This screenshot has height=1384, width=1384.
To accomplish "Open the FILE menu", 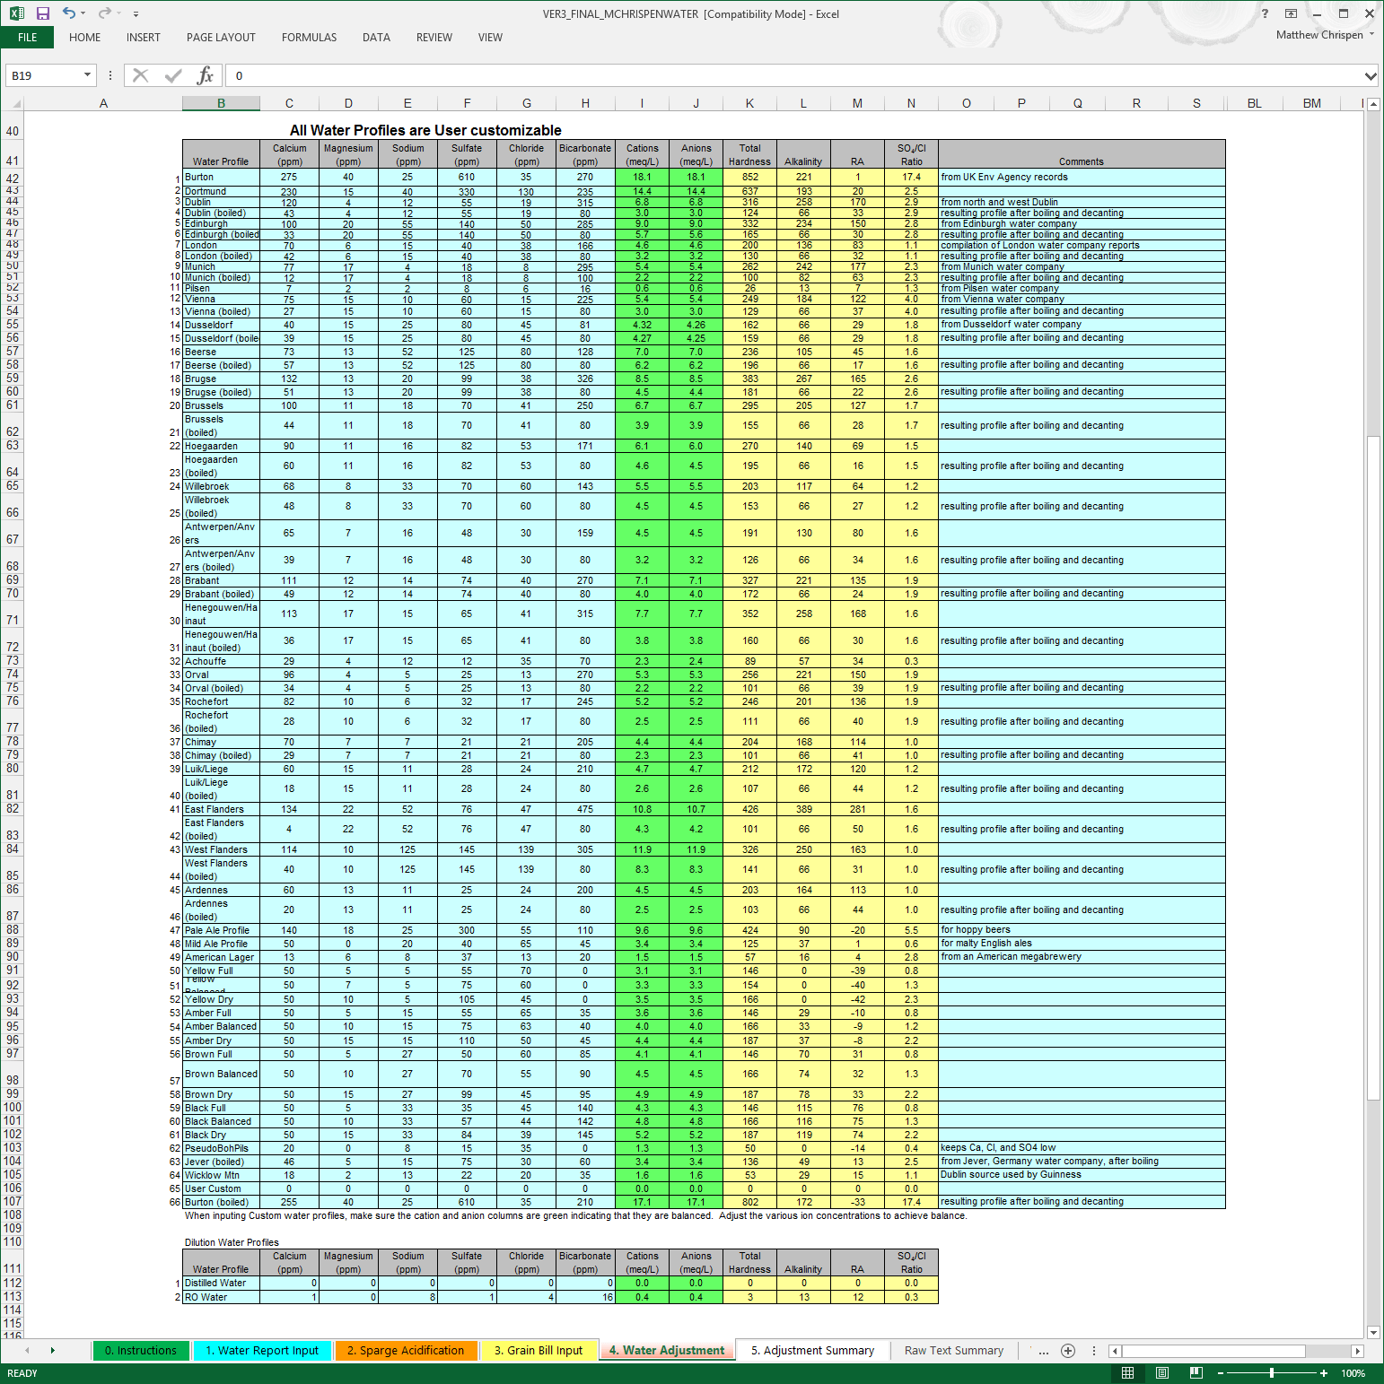I will 27,38.
